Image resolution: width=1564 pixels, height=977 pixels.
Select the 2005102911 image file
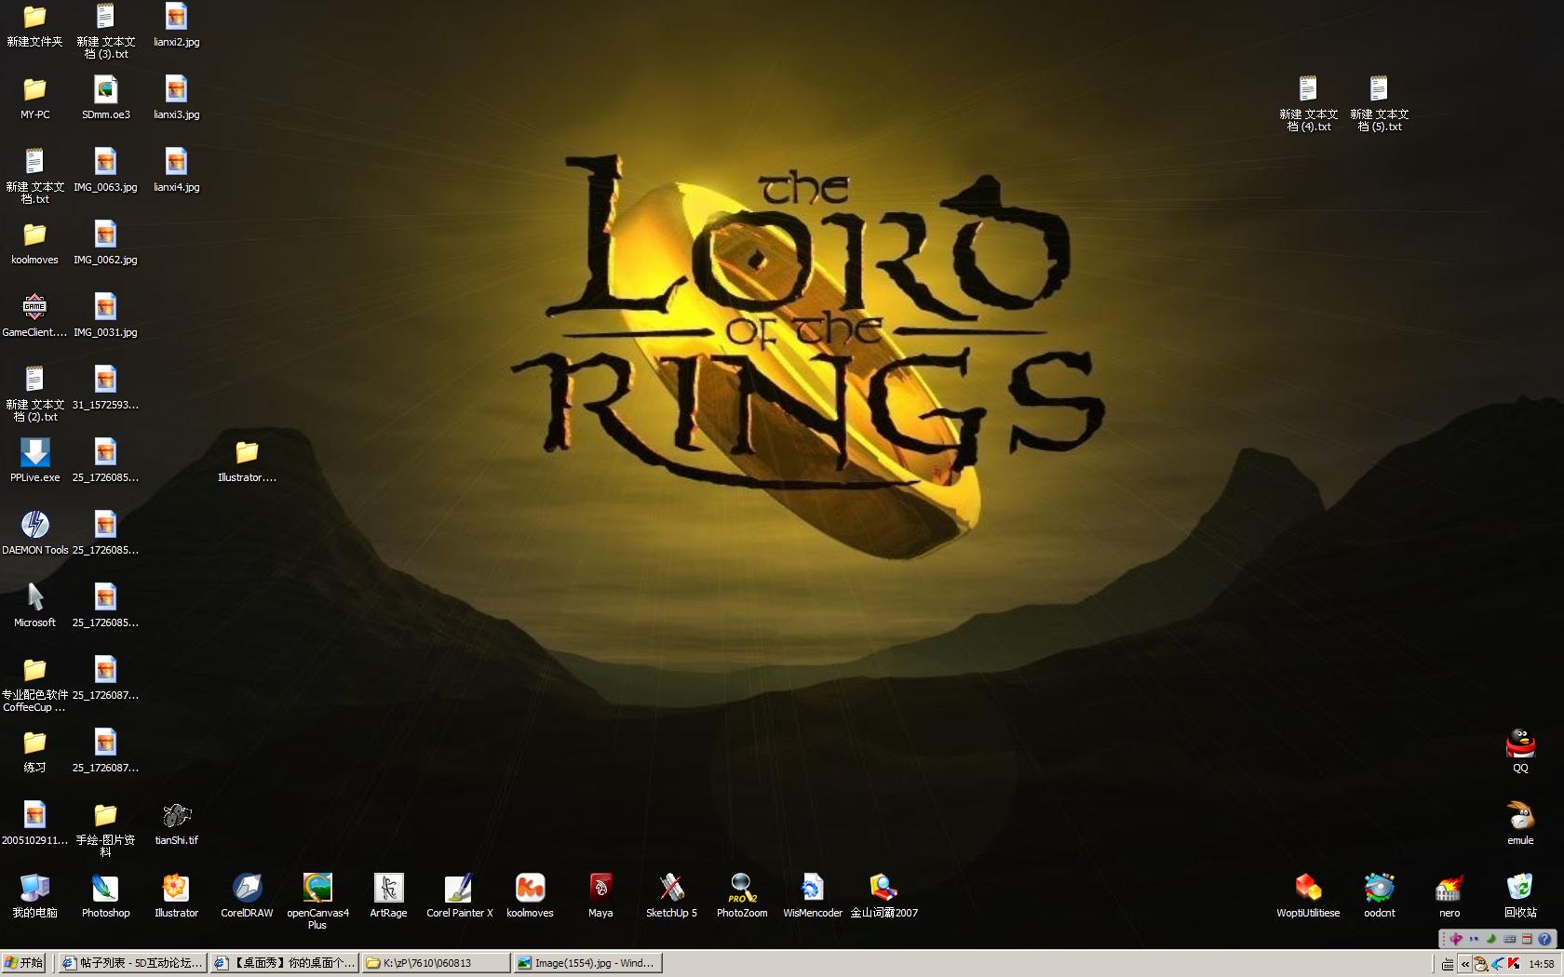tap(34, 823)
